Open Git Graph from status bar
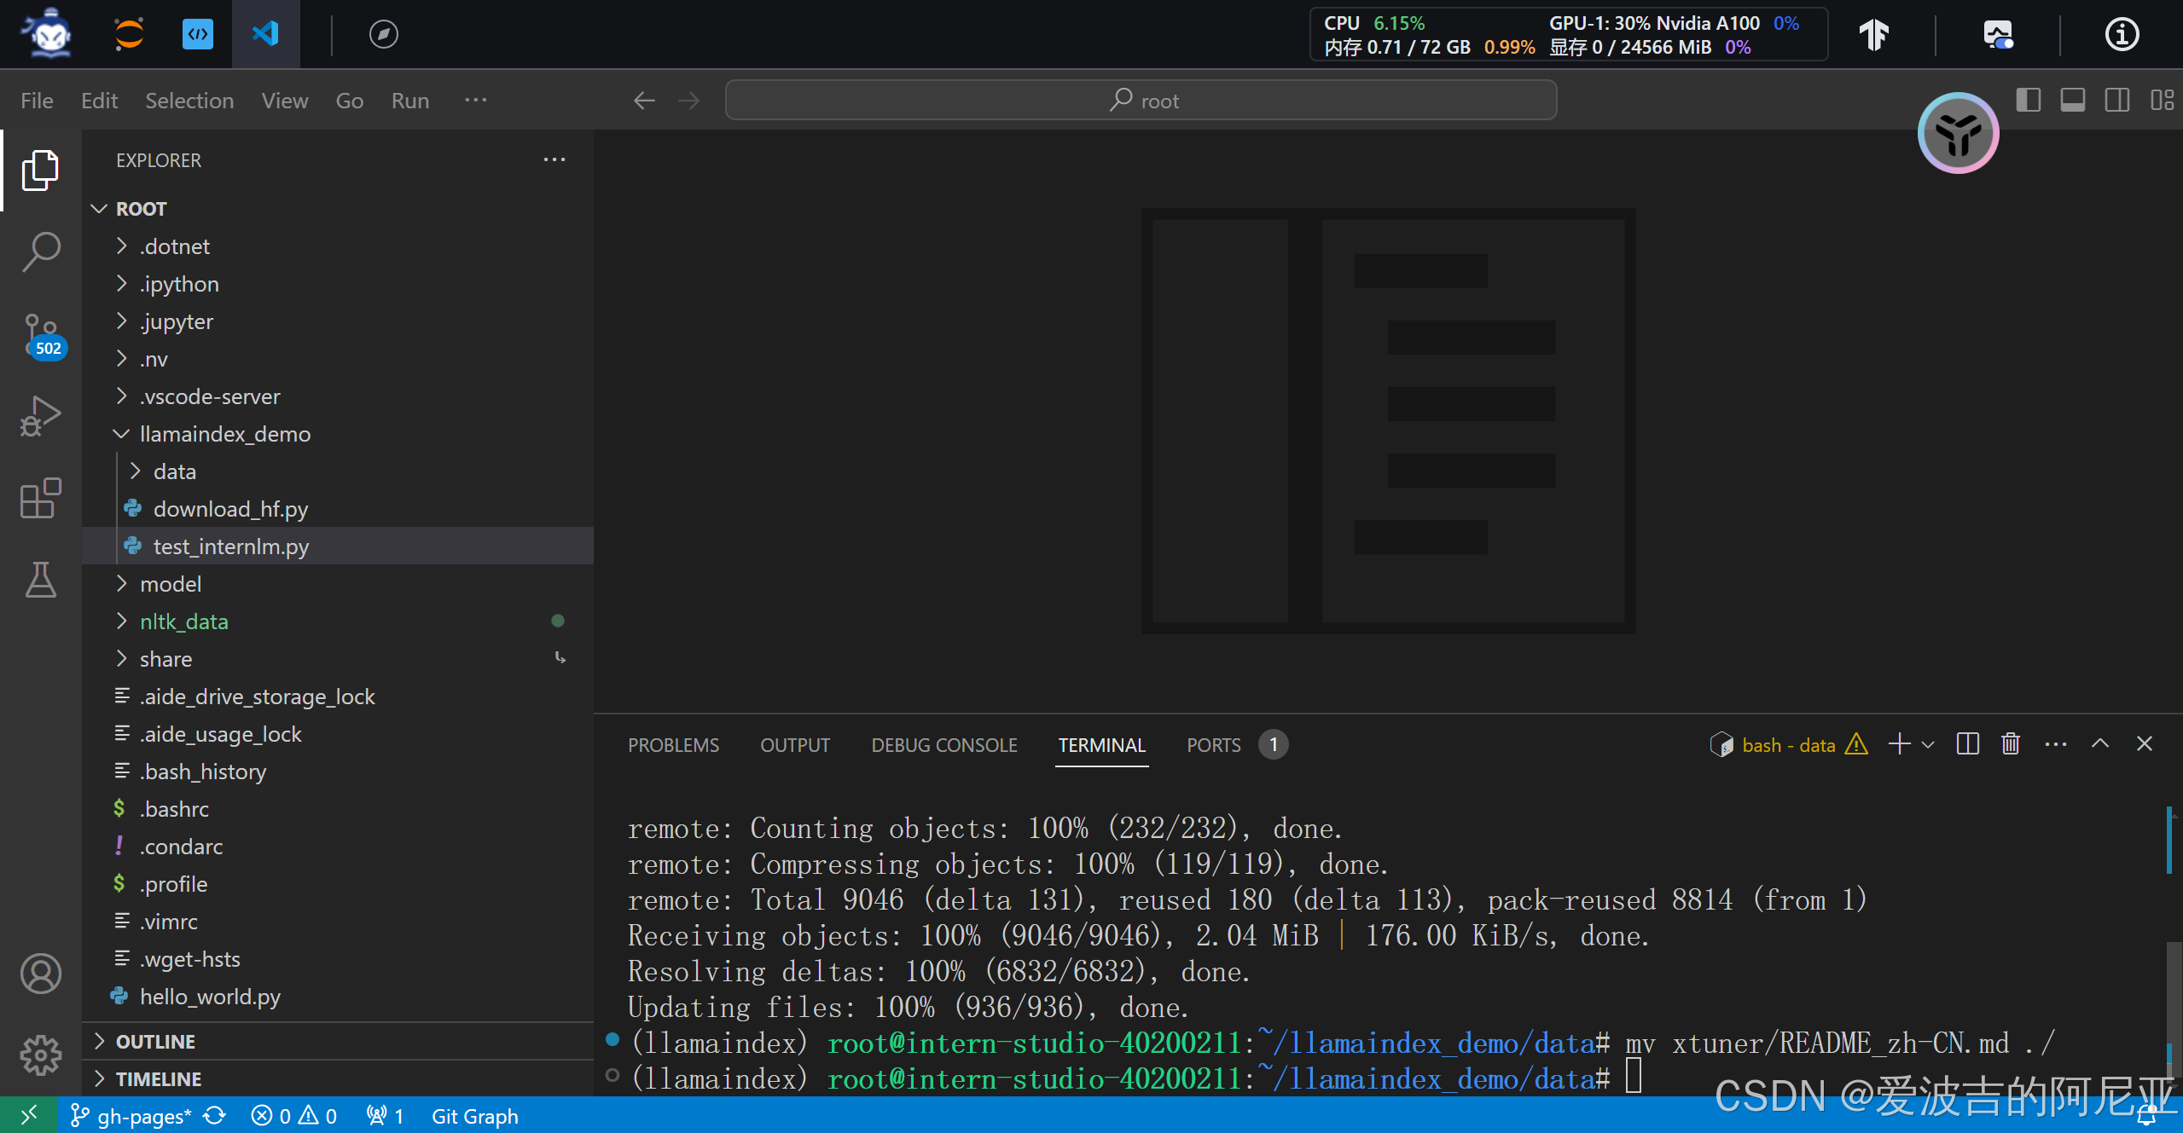Viewport: 2183px width, 1133px height. click(474, 1116)
